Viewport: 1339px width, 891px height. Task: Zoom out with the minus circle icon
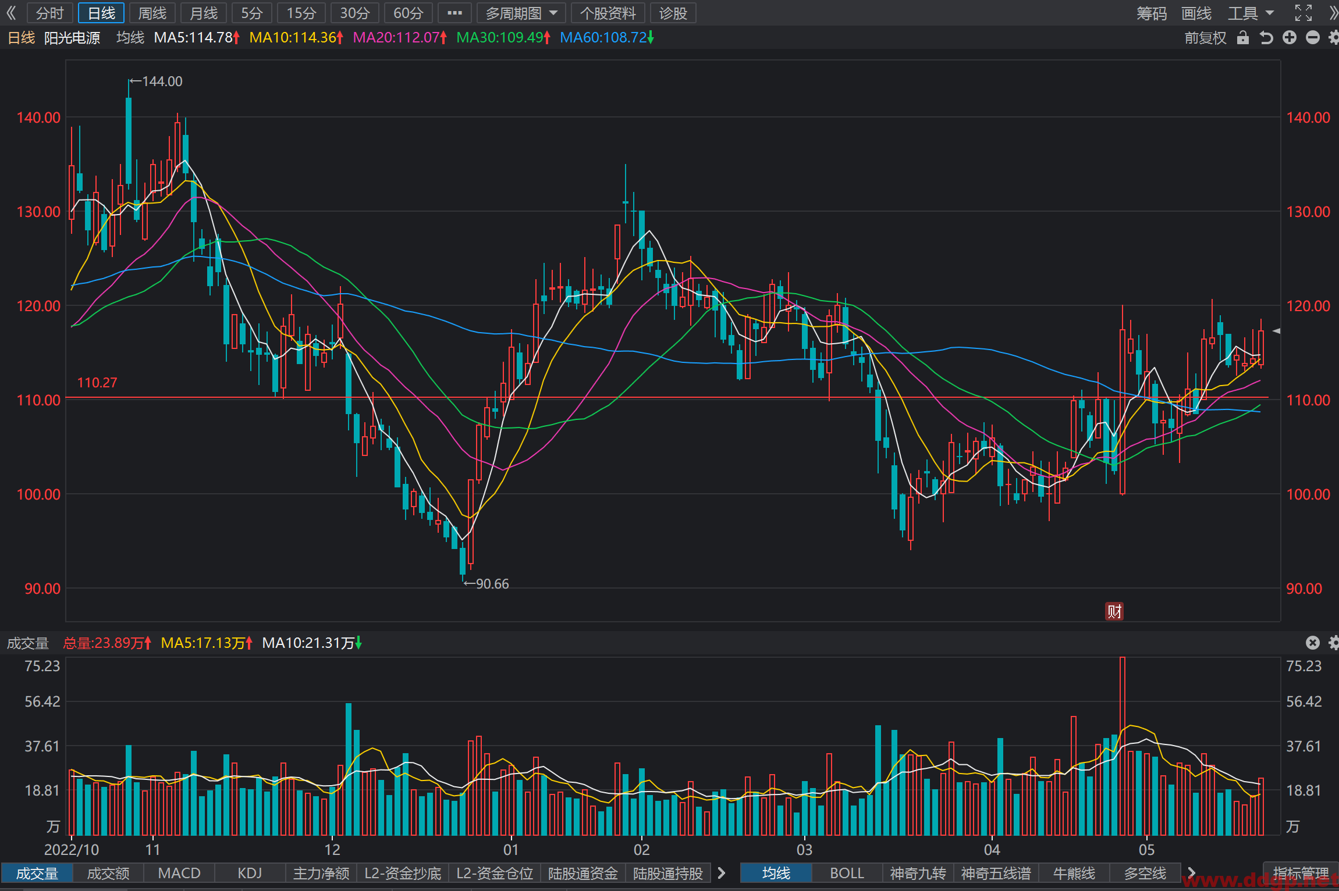point(1313,38)
